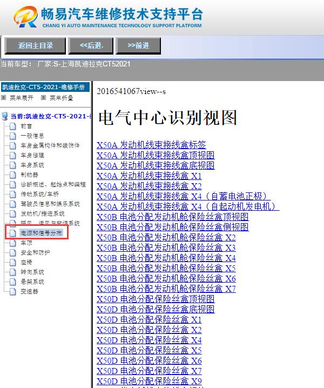Open the 车顶 tree item
This screenshot has height=388, width=324.
coord(26,243)
